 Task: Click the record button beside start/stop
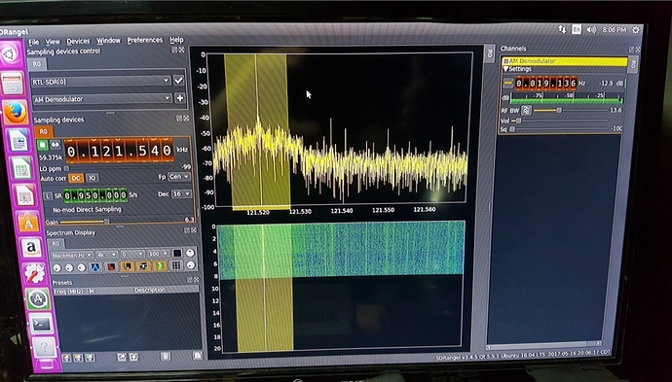(55, 145)
